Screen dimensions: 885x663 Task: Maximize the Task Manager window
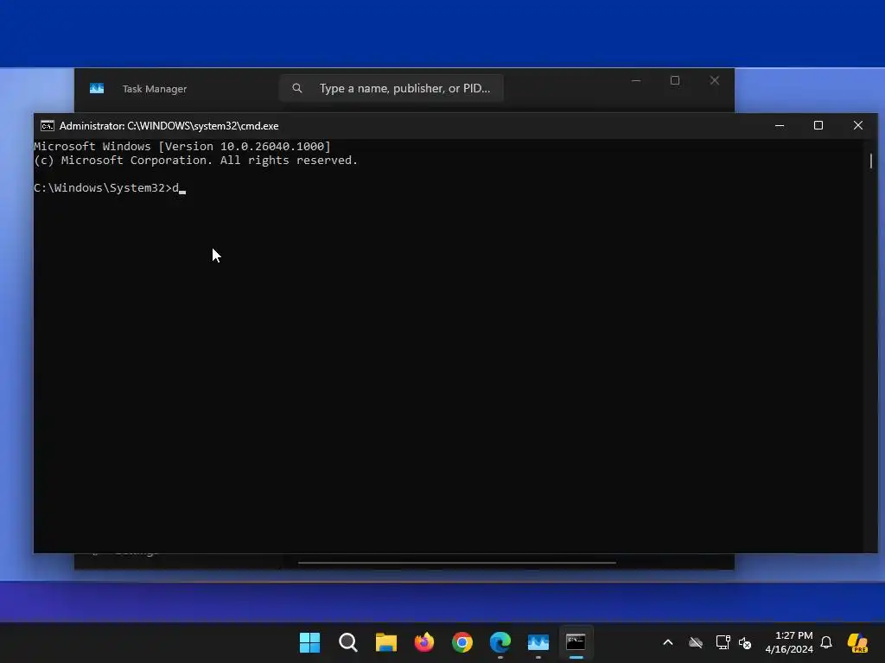(x=674, y=80)
